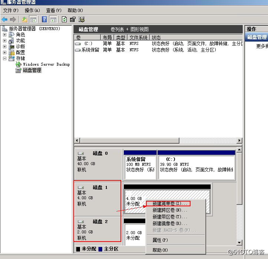
Task: Click the 磁盘 0 disk icon
Action: point(81,153)
